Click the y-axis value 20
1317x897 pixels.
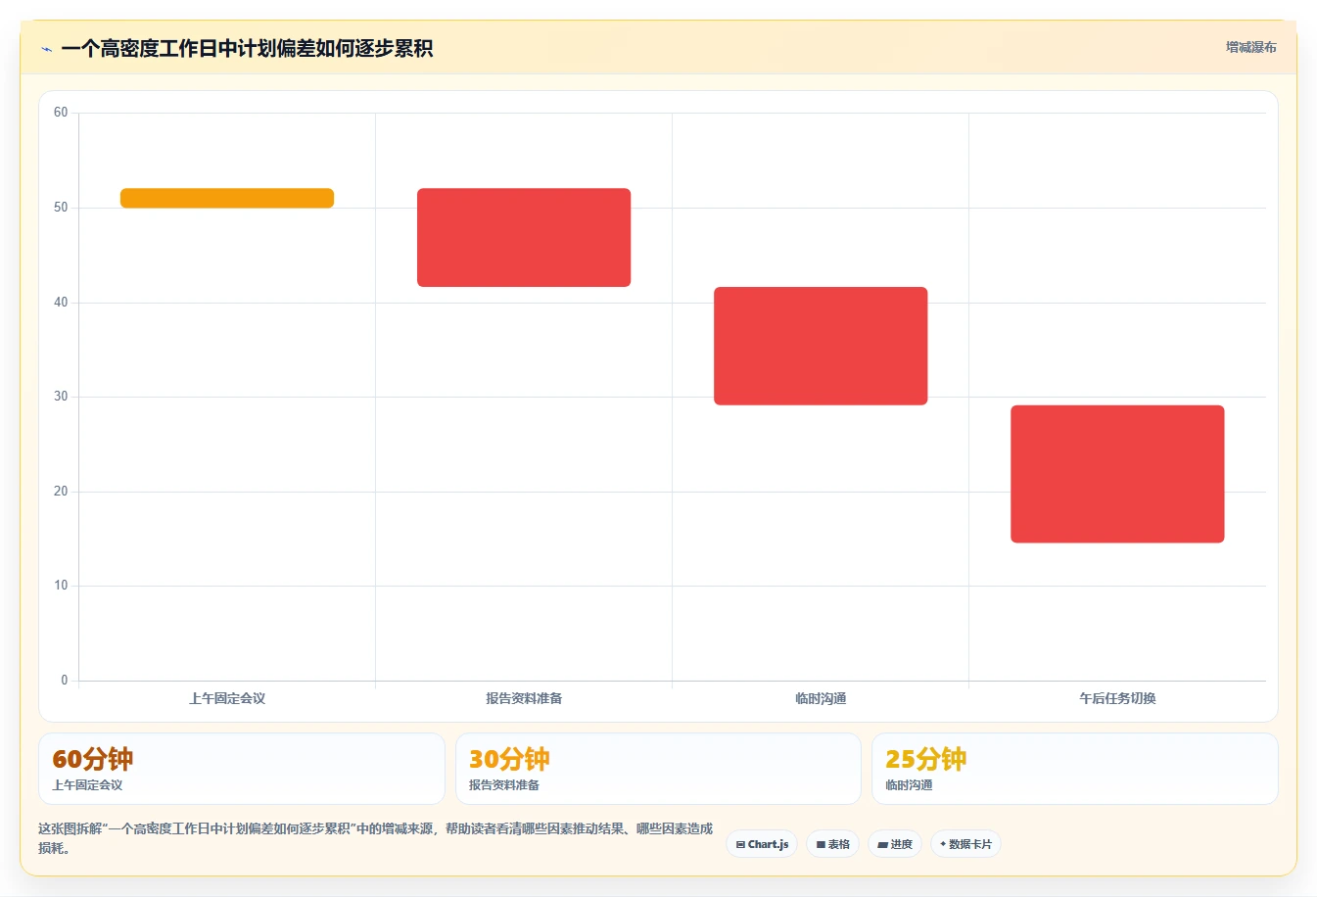pos(61,492)
